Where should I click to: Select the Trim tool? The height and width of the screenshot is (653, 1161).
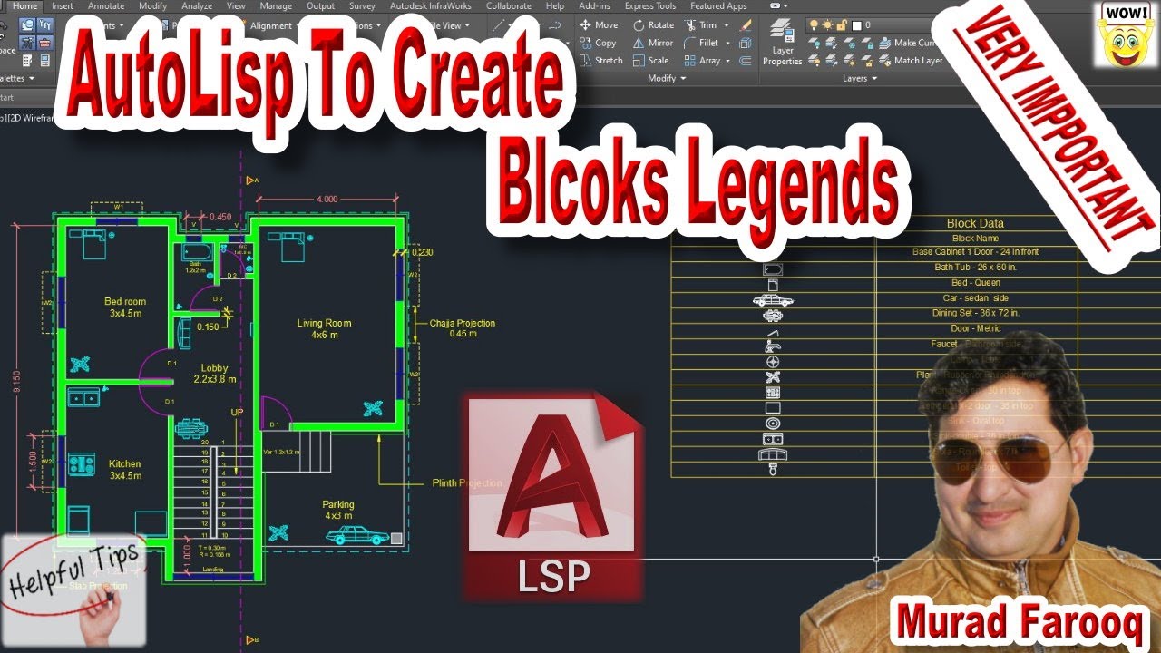700,25
